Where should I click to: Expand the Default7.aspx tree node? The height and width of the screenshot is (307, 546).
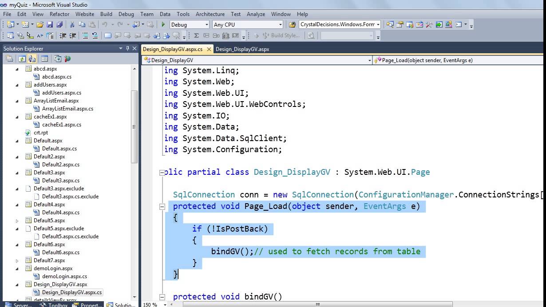pos(17,260)
